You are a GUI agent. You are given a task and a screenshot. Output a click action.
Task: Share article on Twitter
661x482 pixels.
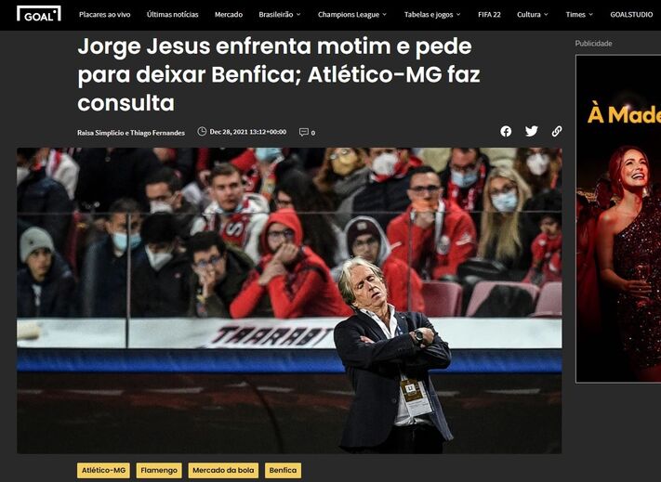pos(531,131)
